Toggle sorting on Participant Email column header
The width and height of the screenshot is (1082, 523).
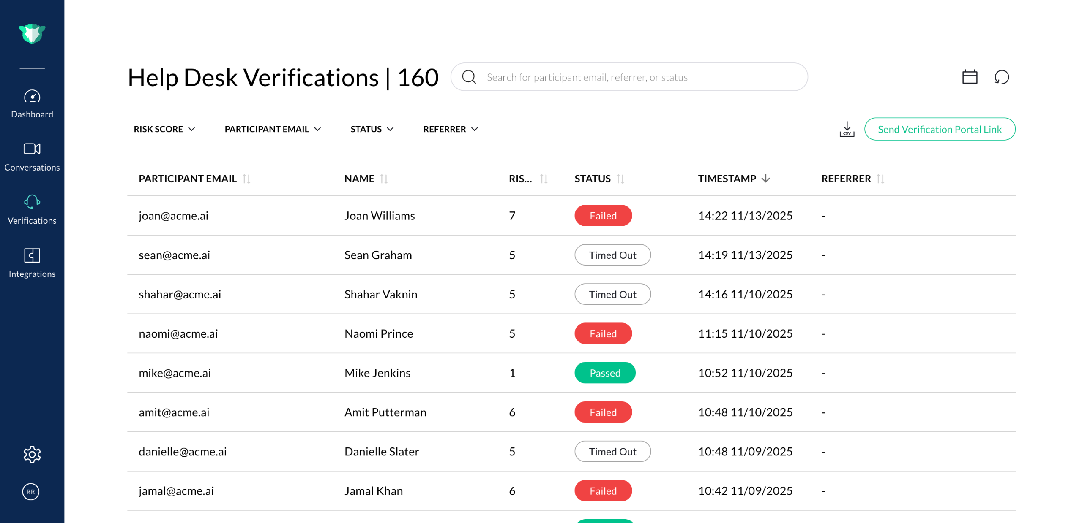click(x=246, y=179)
